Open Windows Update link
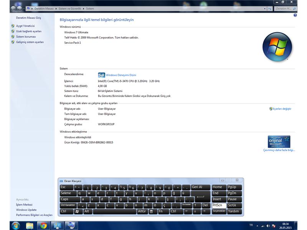Screen dimensions: 307x230 (26, 210)
